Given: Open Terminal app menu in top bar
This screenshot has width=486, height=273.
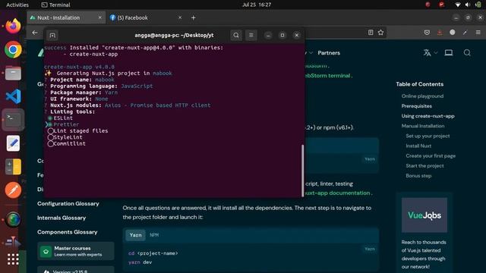Looking at the screenshot, I should coord(55,5).
